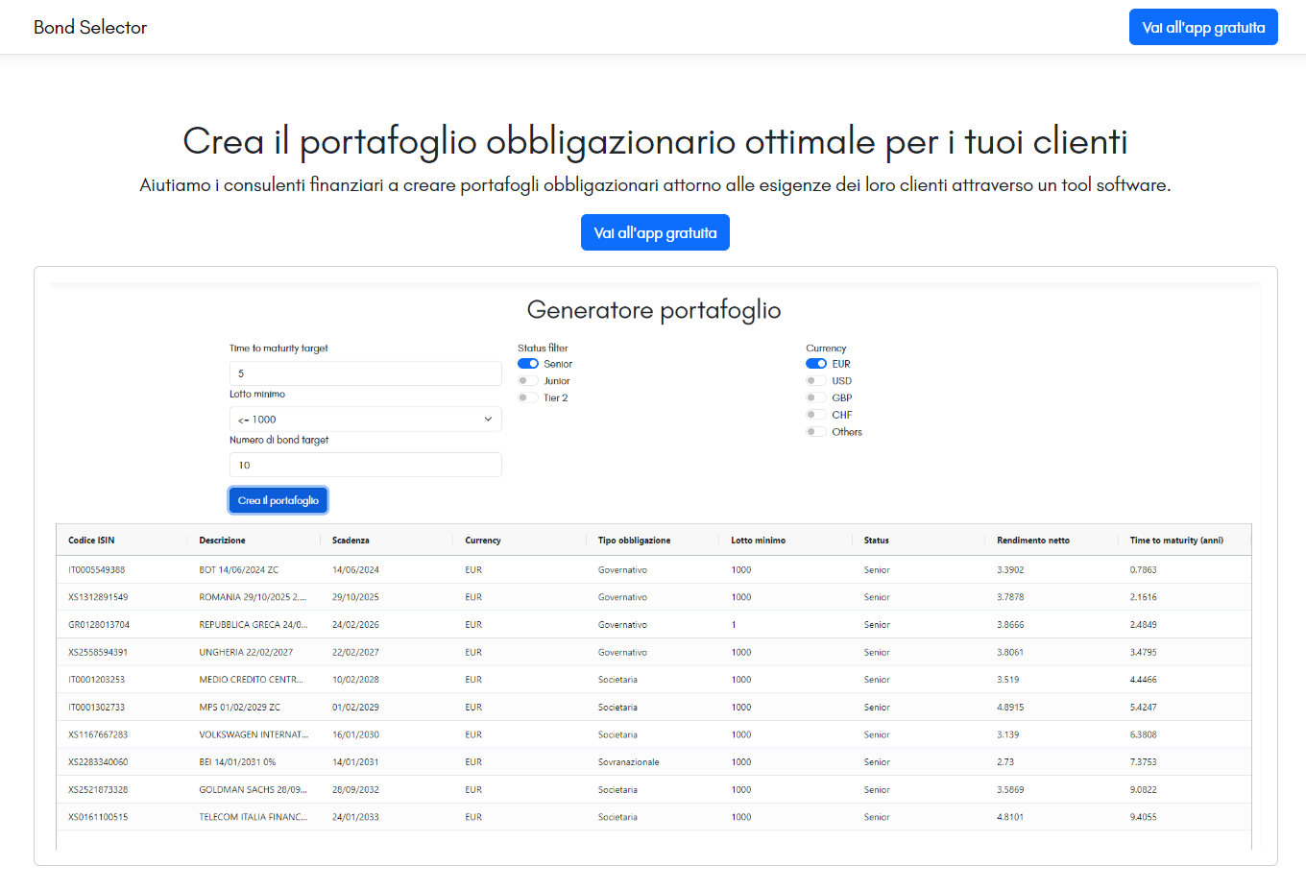1306x890 pixels.
Task: Select ISIN cell XS2521873328
Action: 98,790
